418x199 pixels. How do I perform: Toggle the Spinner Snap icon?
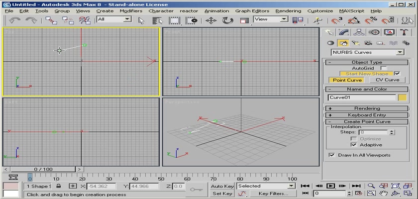388,20
